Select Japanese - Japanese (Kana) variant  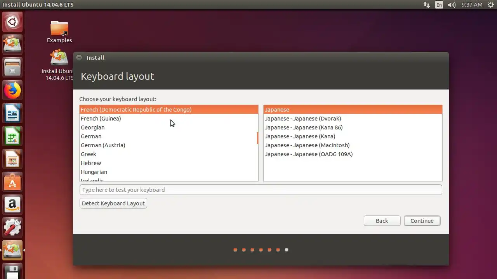point(353,136)
